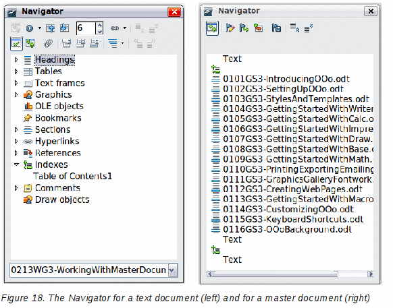This screenshot has width=393, height=308.
Task: Click the Promote Level icon
Action: click(138, 44)
